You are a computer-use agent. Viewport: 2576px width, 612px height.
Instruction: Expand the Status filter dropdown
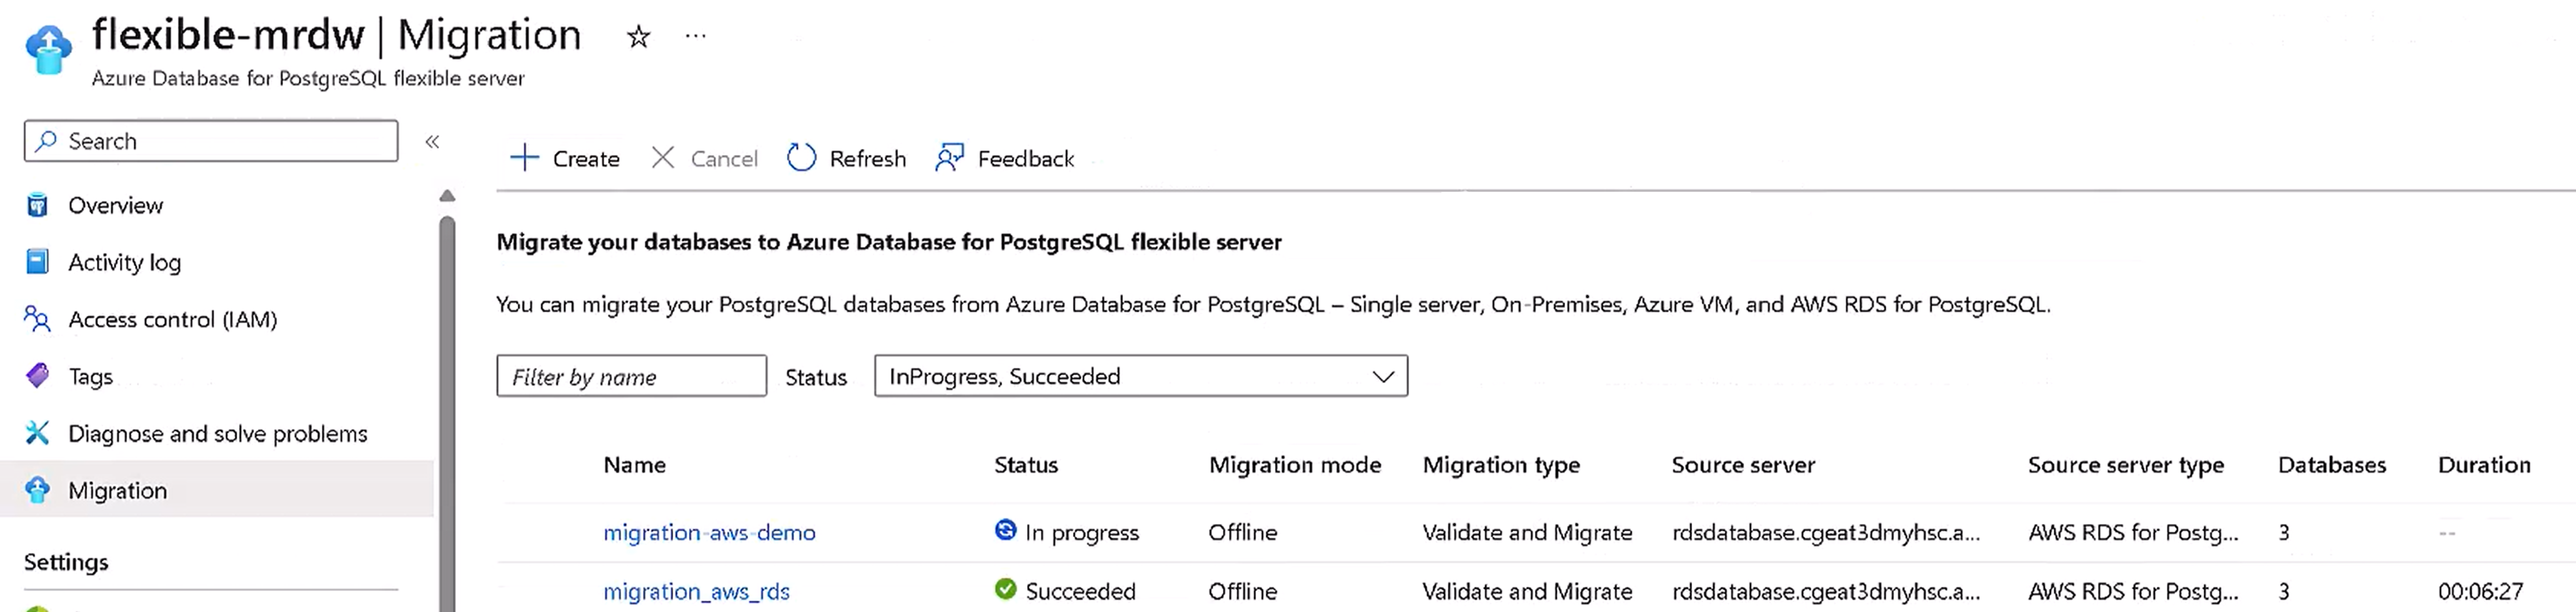tap(1140, 377)
